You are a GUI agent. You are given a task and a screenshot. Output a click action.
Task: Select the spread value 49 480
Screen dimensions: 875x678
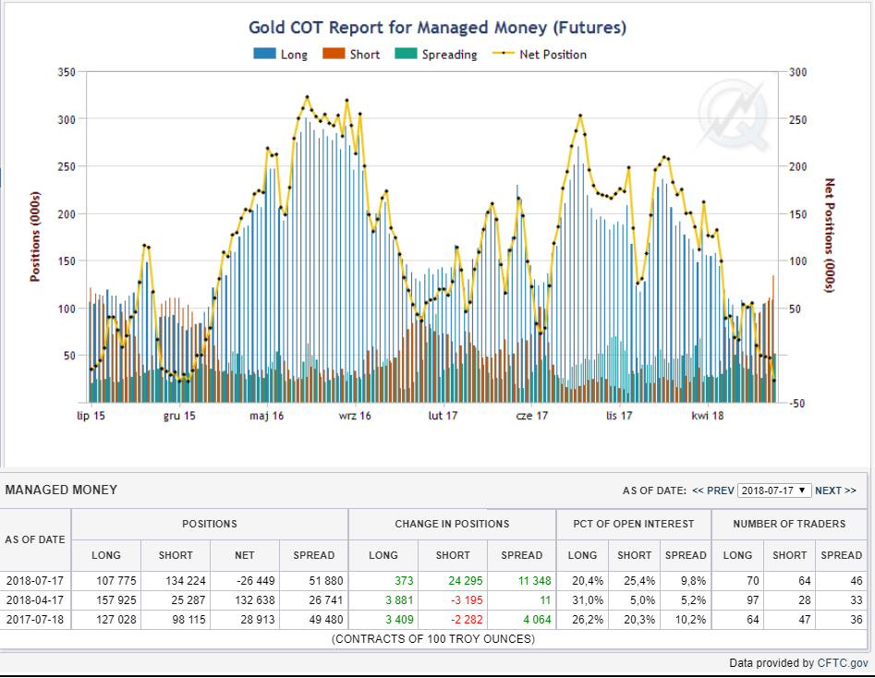326,620
